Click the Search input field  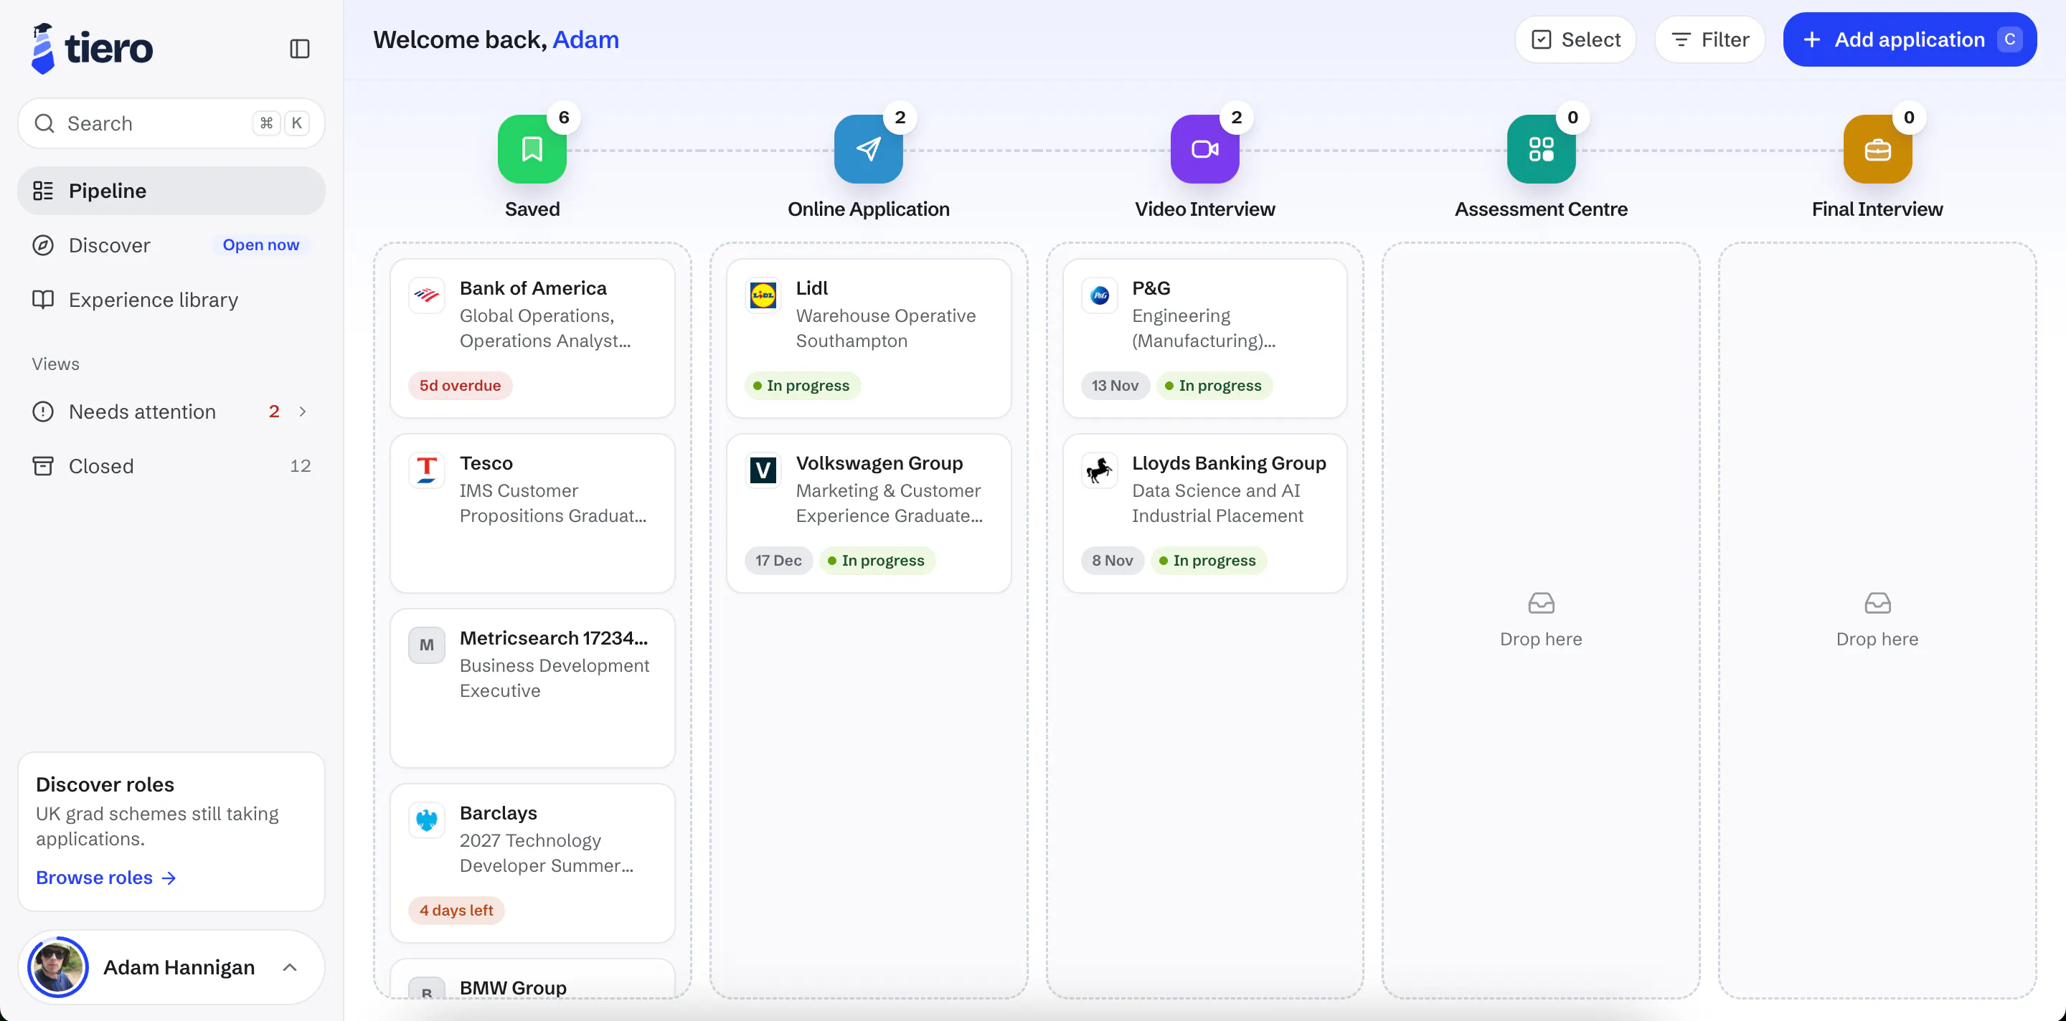tap(171, 123)
